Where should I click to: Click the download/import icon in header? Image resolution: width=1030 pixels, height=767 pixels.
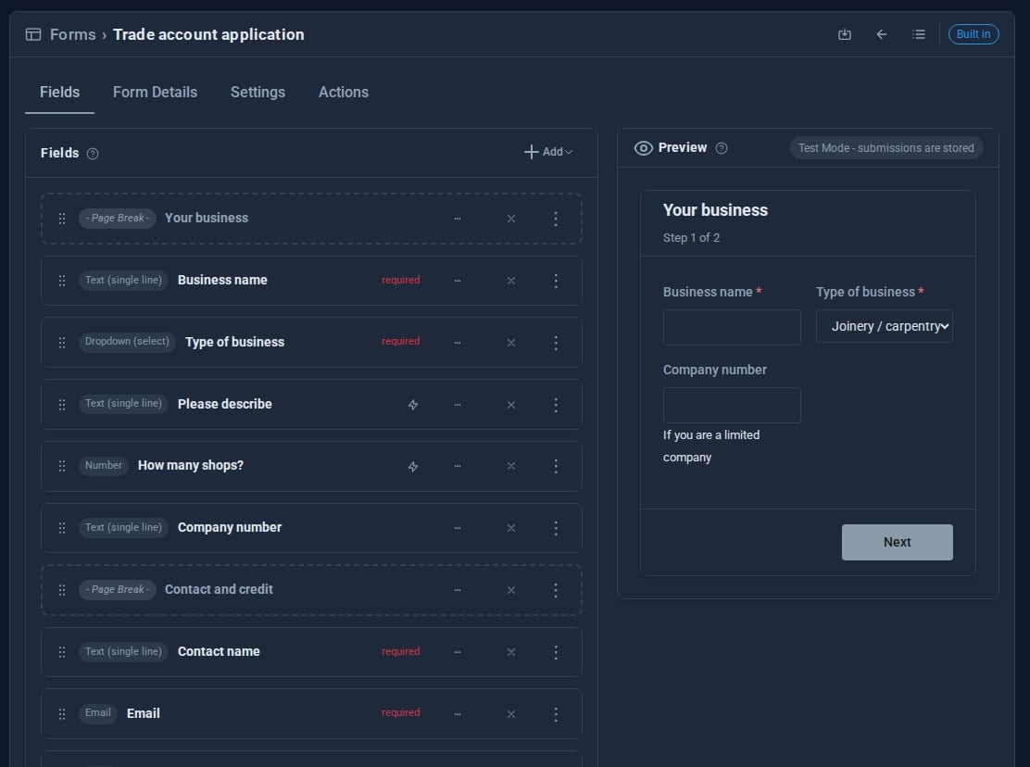(845, 34)
